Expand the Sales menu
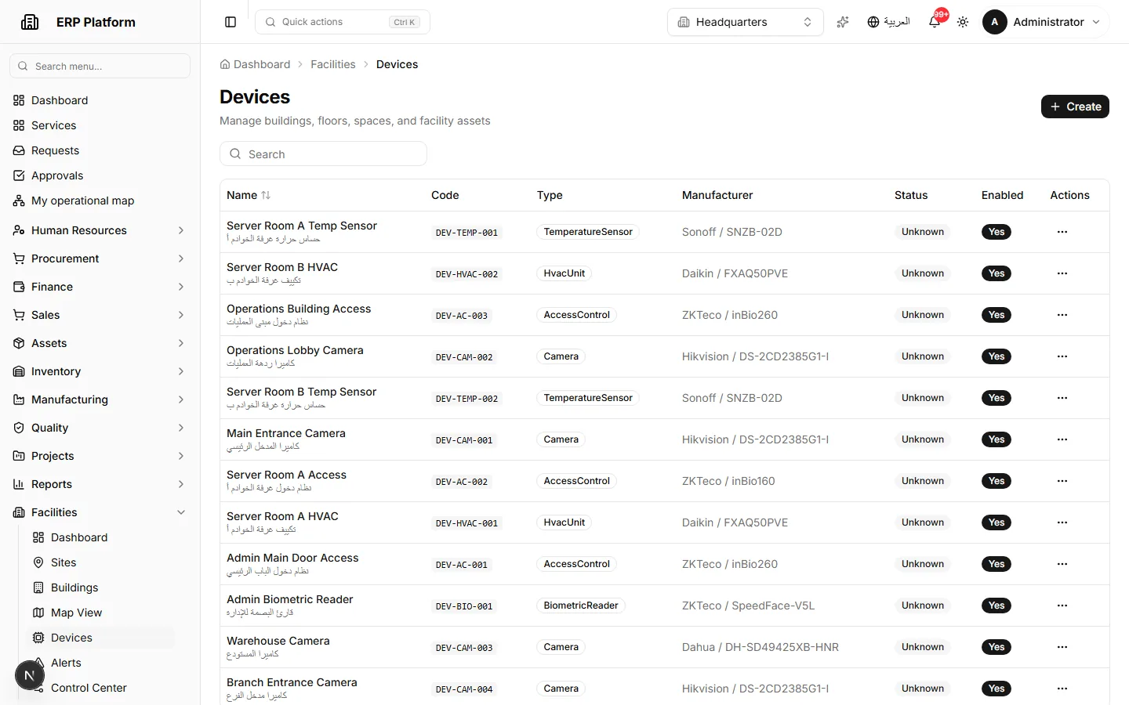The width and height of the screenshot is (1129, 705). [x=100, y=315]
